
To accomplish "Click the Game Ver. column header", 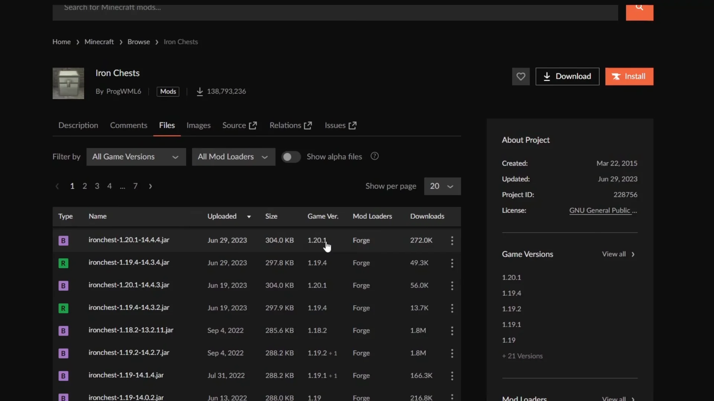I will (x=323, y=216).
